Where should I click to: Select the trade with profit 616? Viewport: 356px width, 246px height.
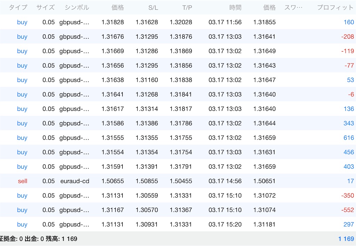tap(178, 138)
